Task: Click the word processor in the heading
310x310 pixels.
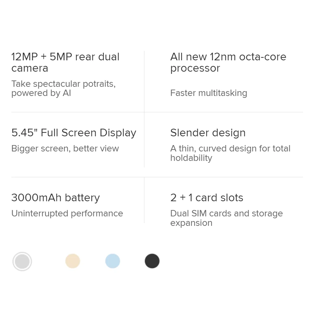Action: pyautogui.click(x=195, y=69)
